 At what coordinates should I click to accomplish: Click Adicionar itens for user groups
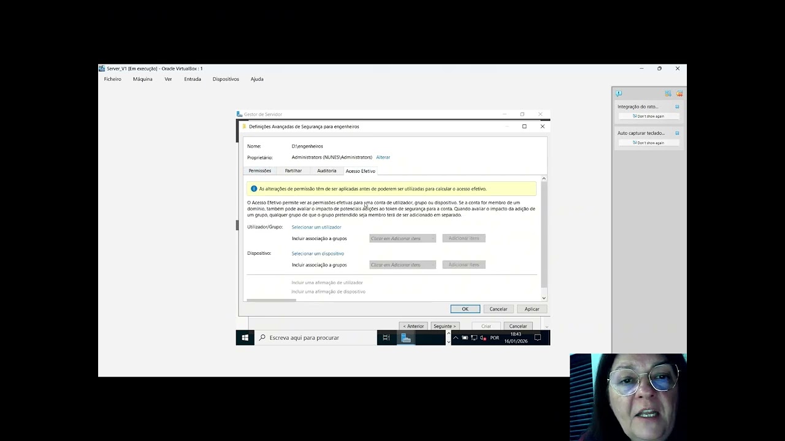(x=464, y=238)
